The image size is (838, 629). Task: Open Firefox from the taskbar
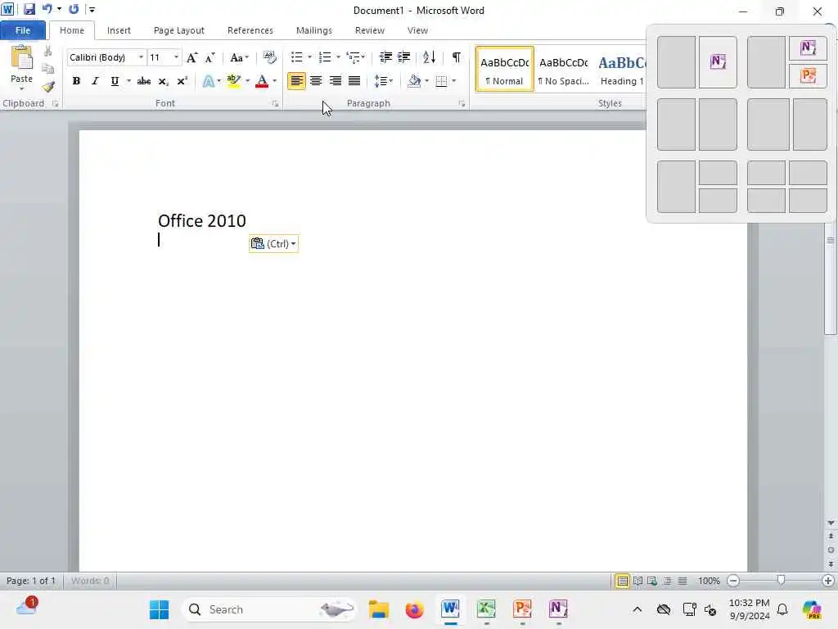415,609
